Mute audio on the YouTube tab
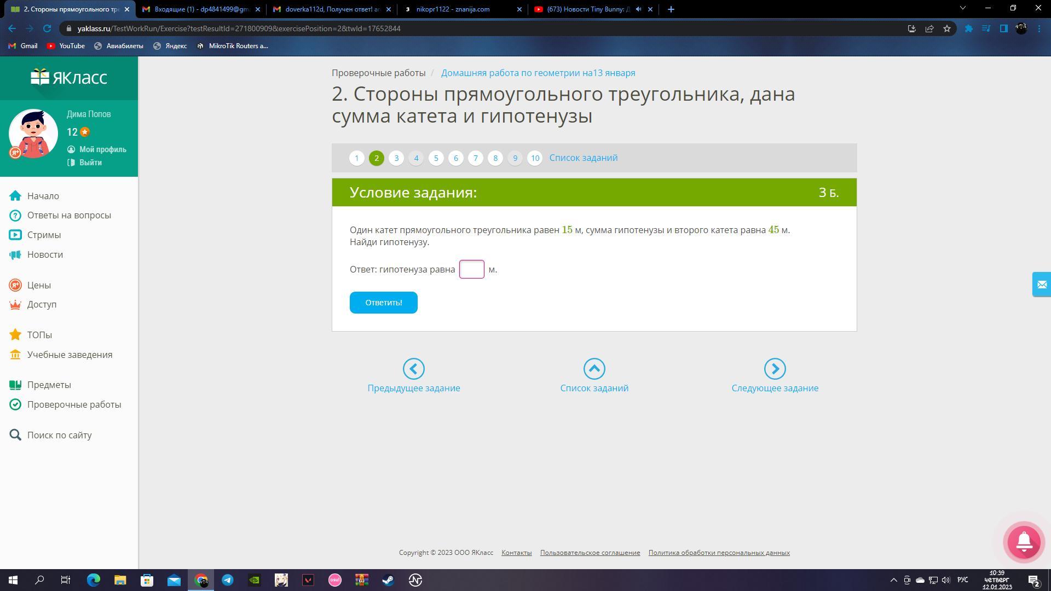1051x591 pixels. point(638,9)
